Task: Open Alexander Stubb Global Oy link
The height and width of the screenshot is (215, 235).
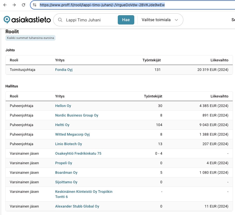Action: point(77,206)
